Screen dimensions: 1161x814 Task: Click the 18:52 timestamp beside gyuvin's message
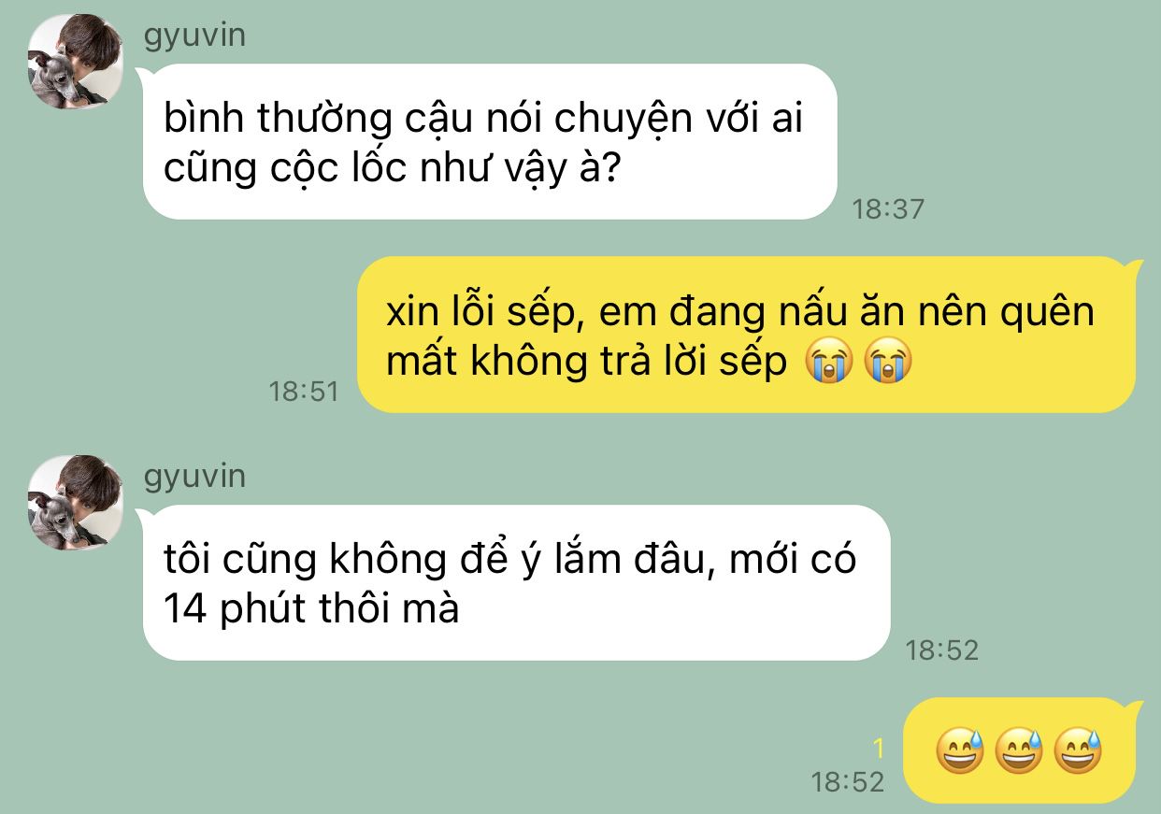pyautogui.click(x=941, y=650)
